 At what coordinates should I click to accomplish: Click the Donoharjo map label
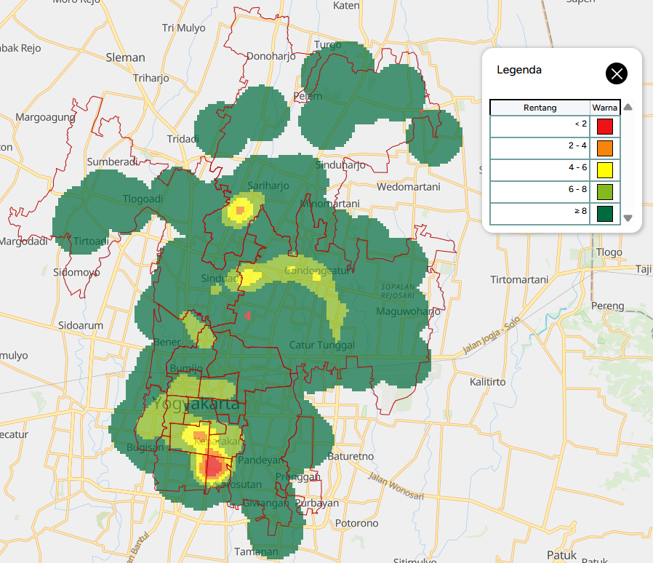click(271, 56)
